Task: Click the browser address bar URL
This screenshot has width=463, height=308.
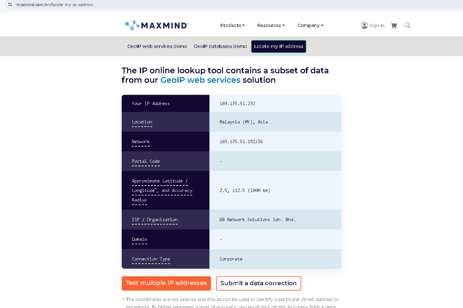Action: coord(55,5)
